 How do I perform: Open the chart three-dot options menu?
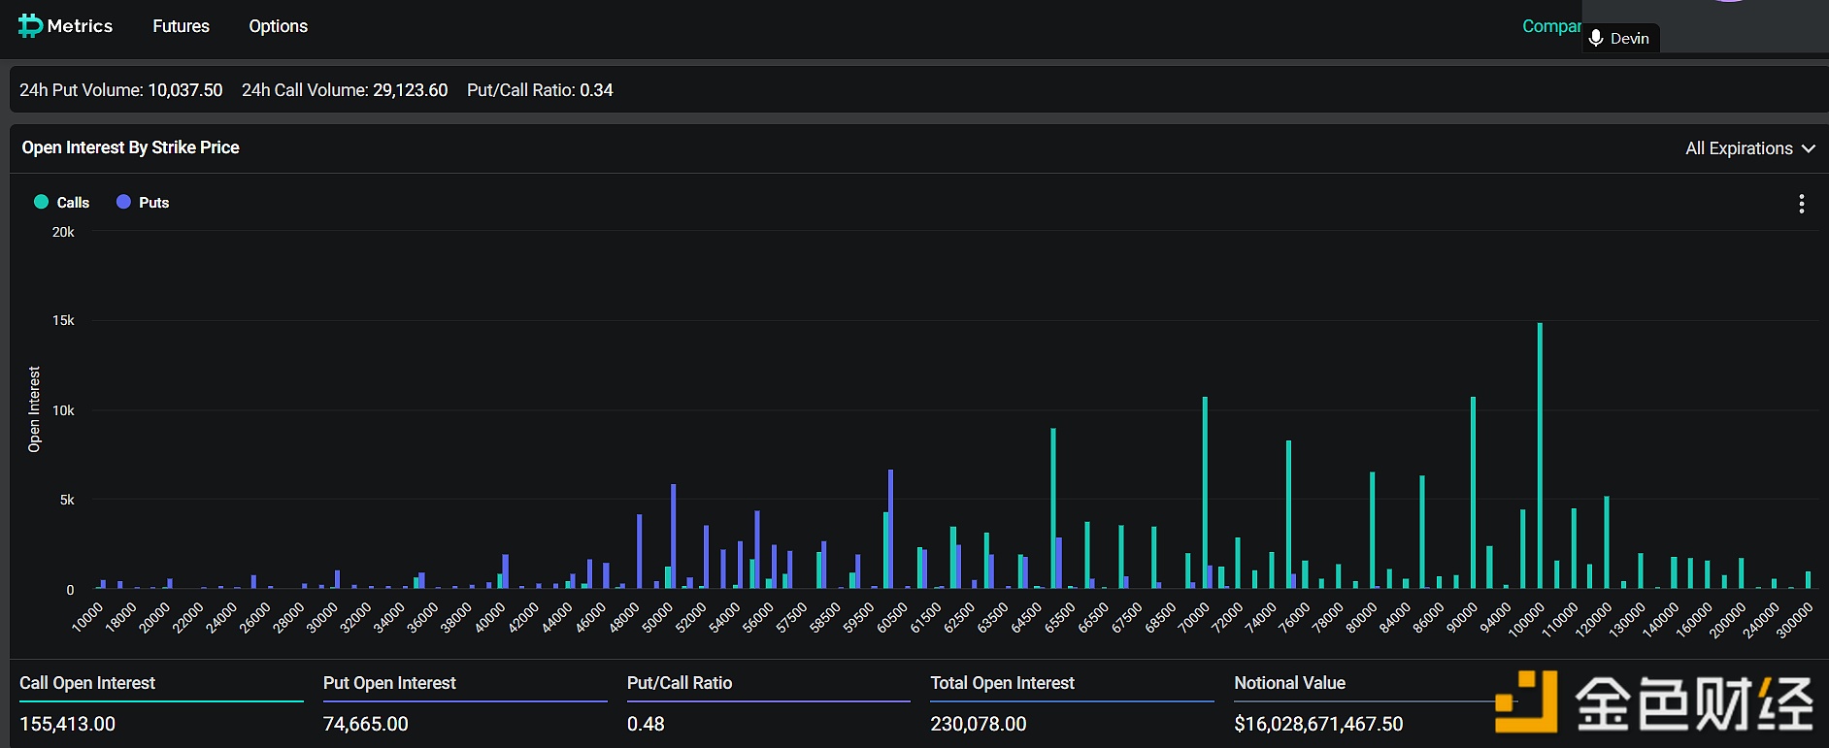1802,204
